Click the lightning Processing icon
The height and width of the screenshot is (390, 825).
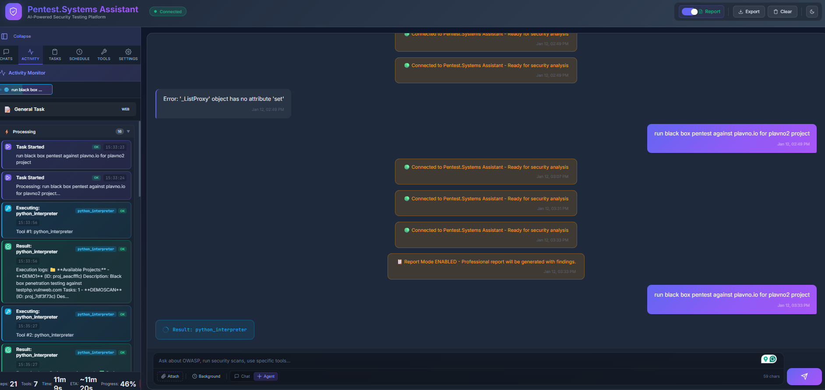(x=7, y=132)
